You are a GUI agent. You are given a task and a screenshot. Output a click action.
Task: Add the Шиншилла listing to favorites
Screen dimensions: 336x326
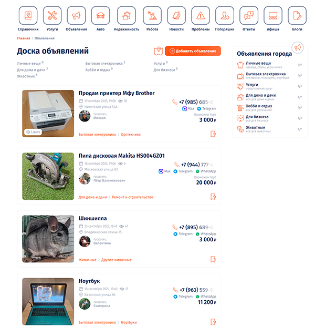click(213, 259)
